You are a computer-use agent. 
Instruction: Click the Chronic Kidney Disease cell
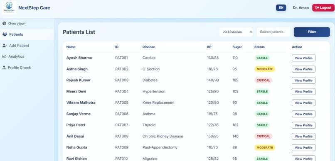[x=163, y=136]
